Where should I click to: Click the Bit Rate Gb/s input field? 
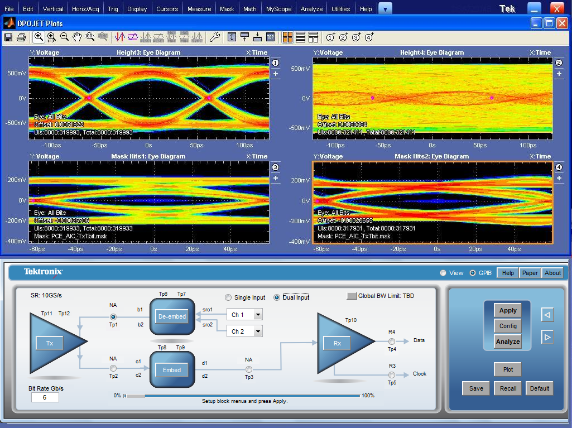click(x=45, y=397)
